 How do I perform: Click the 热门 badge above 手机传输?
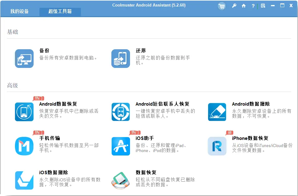39,132
